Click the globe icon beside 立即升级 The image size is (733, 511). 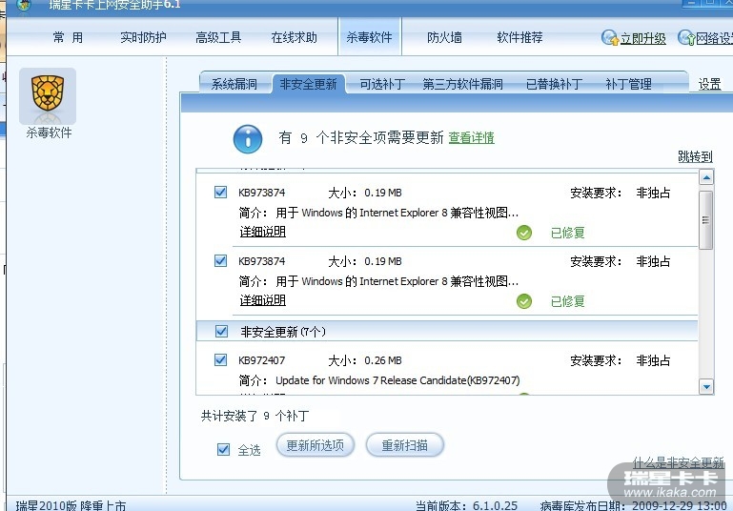610,37
